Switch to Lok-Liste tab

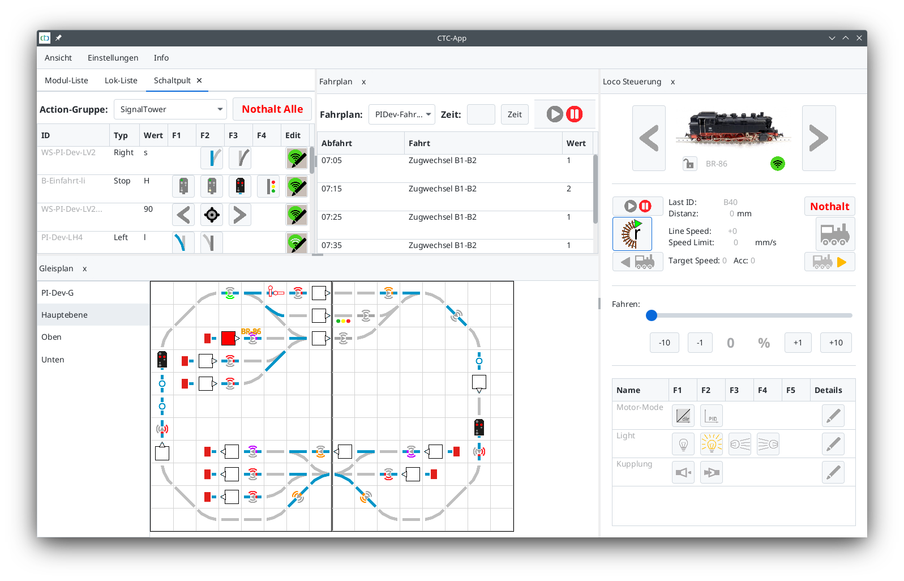point(121,80)
